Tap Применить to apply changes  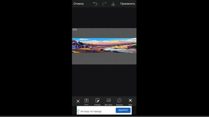pyautogui.click(x=128, y=4)
